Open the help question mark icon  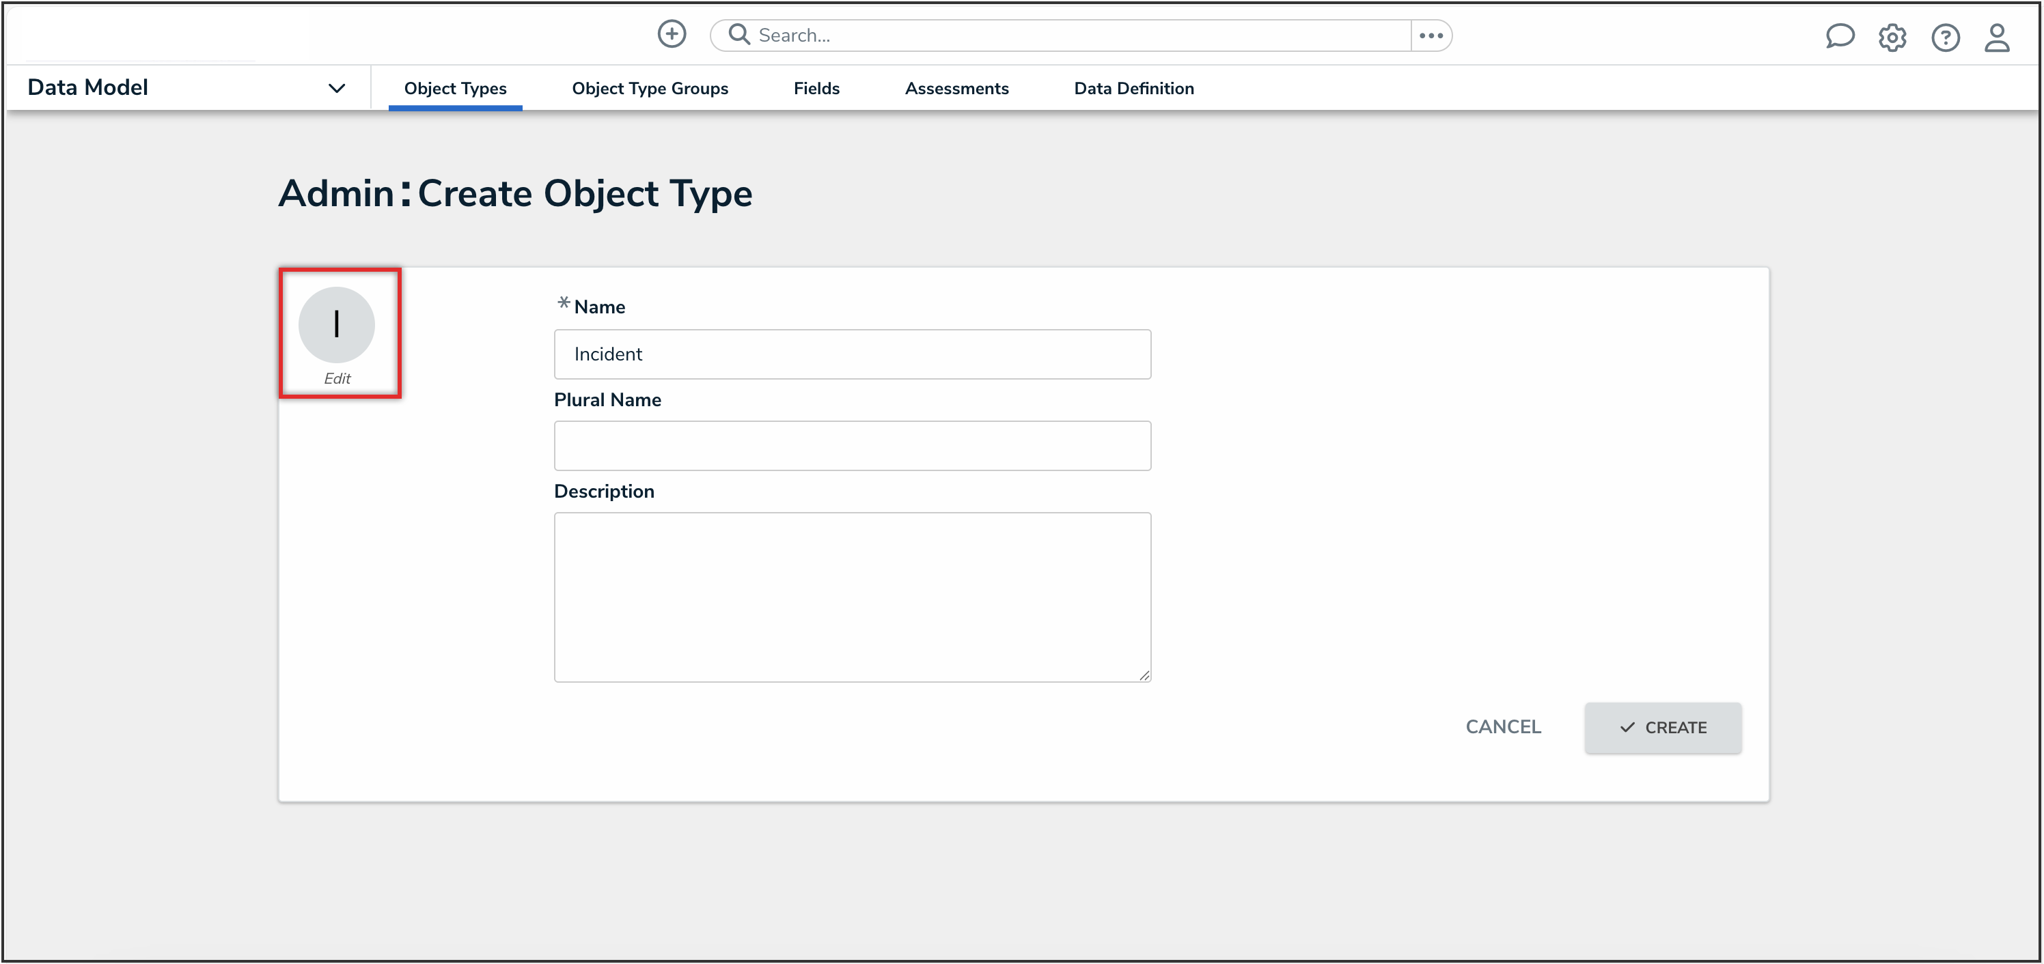pos(1945,38)
